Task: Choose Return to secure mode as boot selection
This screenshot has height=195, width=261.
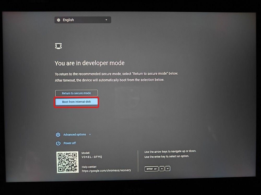Action: coord(76,93)
